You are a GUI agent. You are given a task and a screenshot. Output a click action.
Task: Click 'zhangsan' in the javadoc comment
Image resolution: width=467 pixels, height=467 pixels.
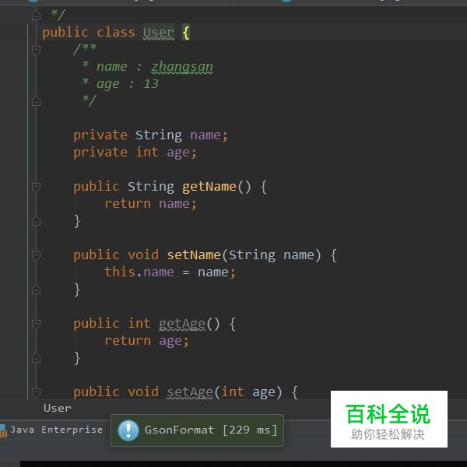(x=182, y=67)
